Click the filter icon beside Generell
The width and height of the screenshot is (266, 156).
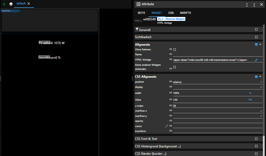[137, 29]
